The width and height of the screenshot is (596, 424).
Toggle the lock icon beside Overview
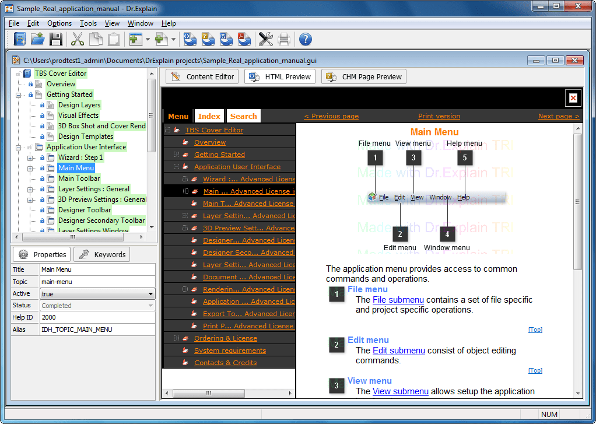click(31, 84)
